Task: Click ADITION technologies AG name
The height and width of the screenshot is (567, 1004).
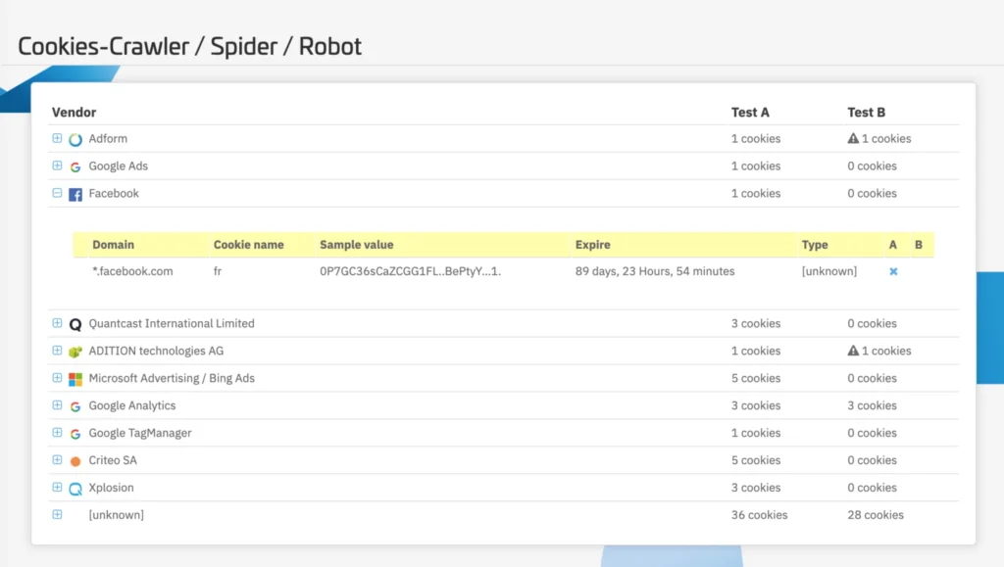Action: [156, 351]
